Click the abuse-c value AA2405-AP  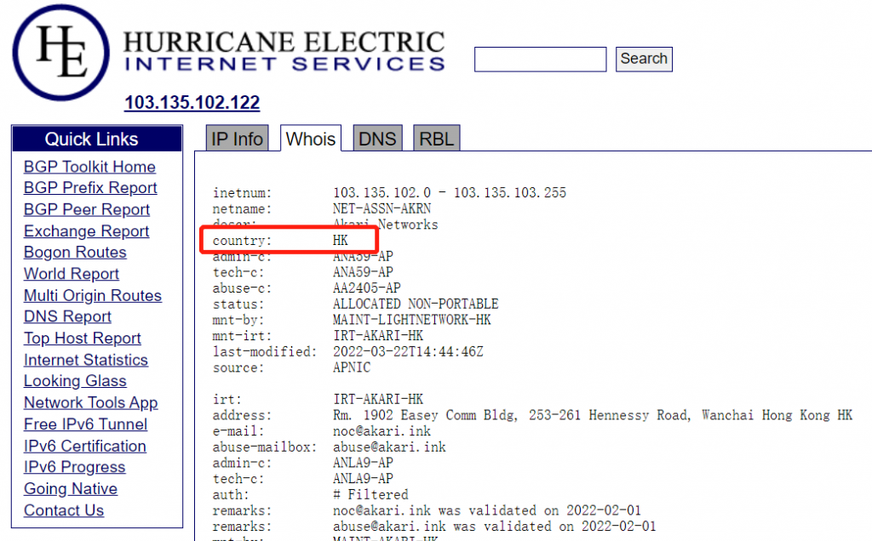(366, 288)
